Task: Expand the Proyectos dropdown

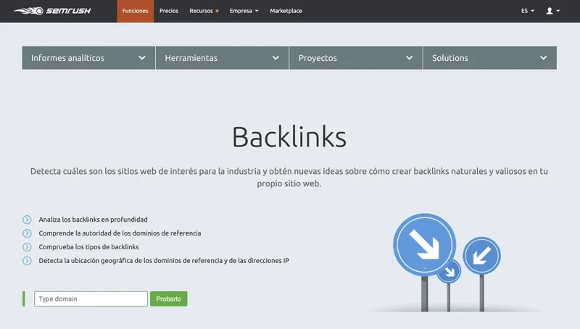Action: pos(356,58)
